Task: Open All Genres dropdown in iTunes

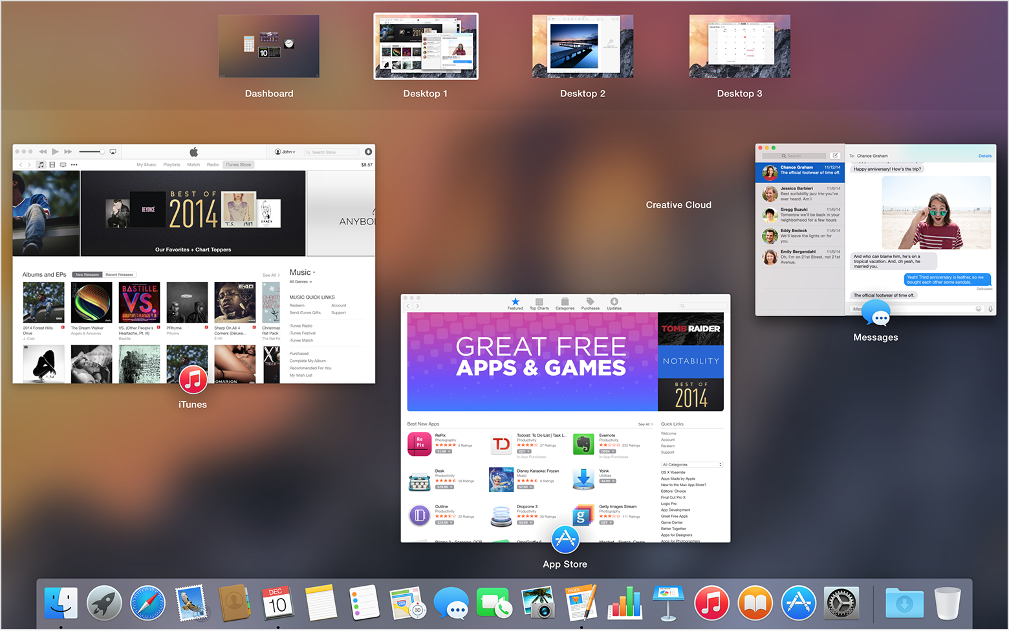Action: pyautogui.click(x=300, y=282)
